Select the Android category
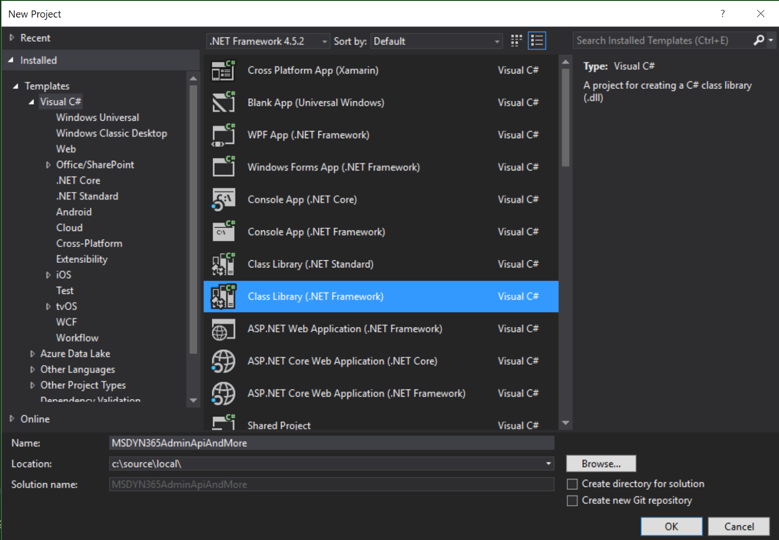 pyautogui.click(x=74, y=212)
